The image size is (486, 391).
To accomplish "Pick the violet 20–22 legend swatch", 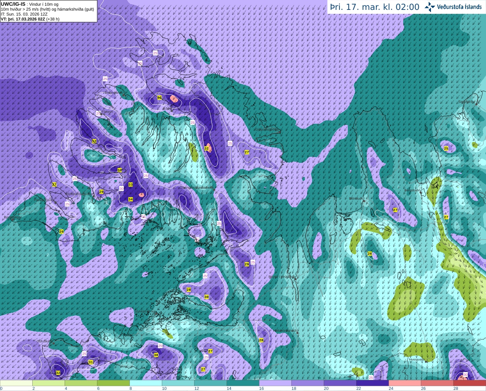I will click(x=340, y=383).
